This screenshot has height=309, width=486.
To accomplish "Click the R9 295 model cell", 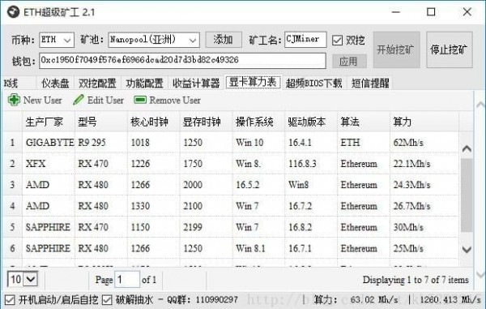I will click(x=101, y=143).
